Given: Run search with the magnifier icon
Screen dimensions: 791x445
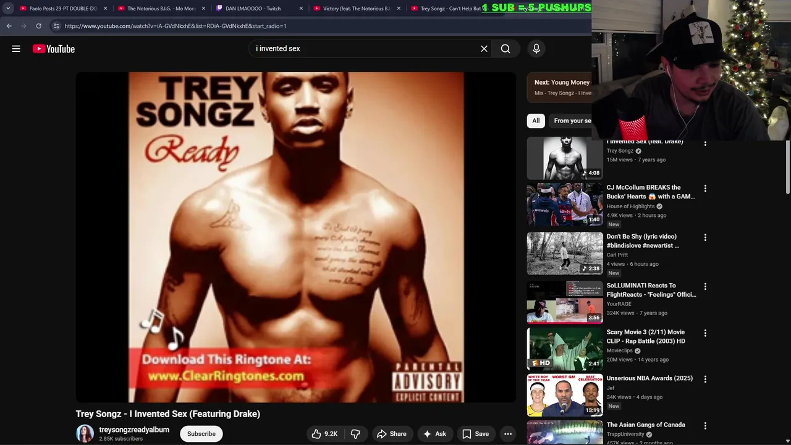Looking at the screenshot, I should (505, 49).
